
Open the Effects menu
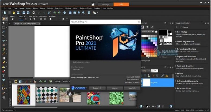pos(36,8)
